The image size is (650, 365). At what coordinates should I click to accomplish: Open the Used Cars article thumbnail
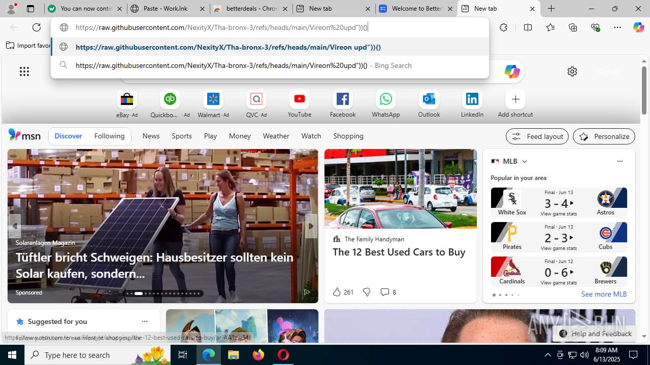pos(400,189)
